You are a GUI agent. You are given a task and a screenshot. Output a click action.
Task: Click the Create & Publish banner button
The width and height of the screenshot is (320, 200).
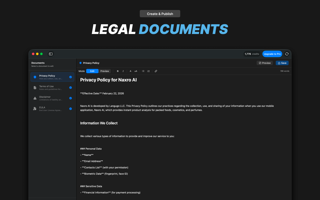point(160,14)
